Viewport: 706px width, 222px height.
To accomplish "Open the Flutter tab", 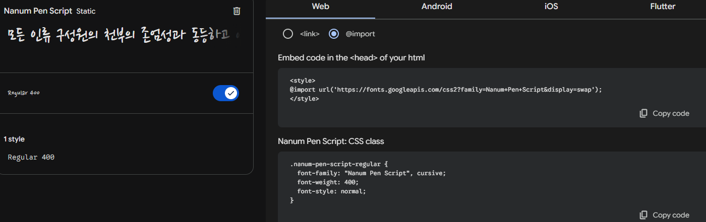I will (x=663, y=7).
